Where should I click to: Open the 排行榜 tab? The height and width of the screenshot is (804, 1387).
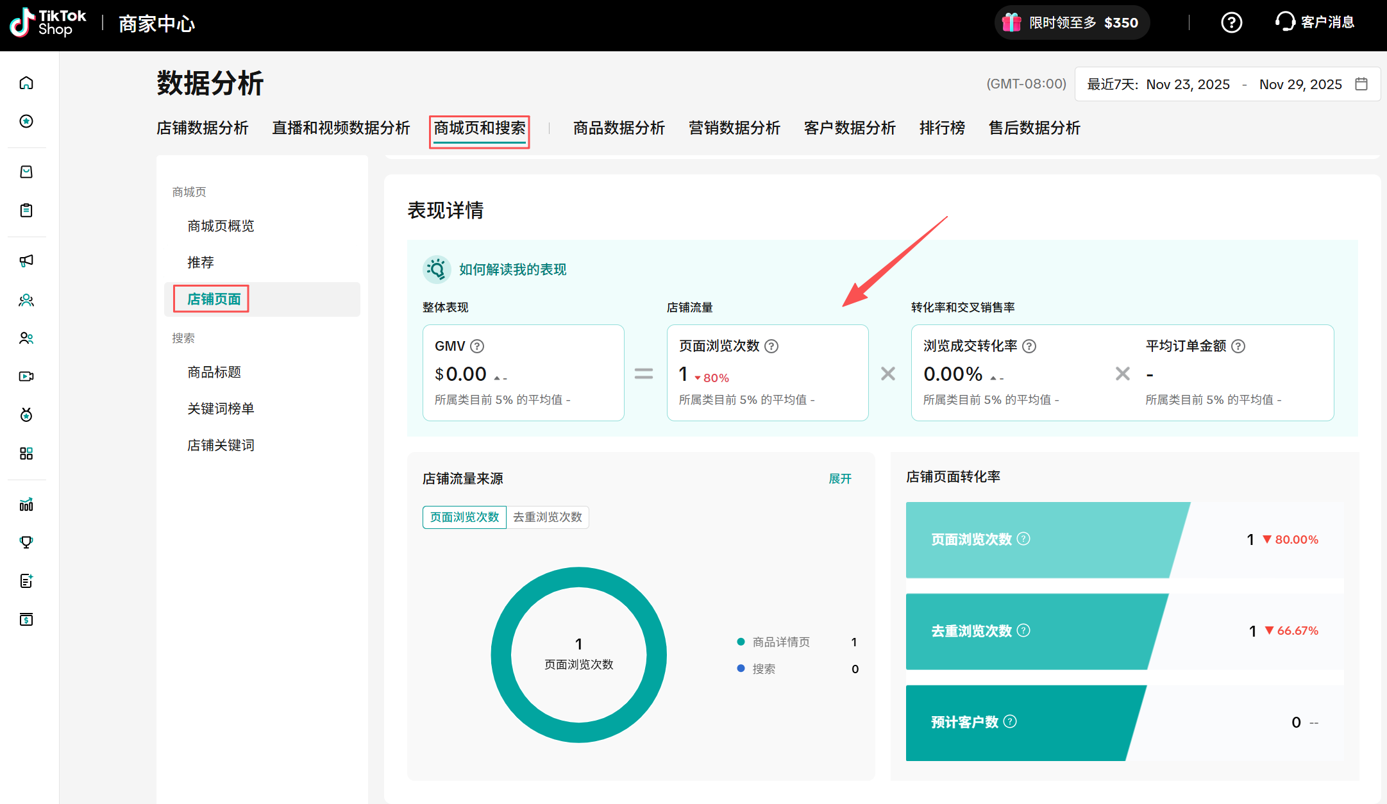pyautogui.click(x=943, y=128)
